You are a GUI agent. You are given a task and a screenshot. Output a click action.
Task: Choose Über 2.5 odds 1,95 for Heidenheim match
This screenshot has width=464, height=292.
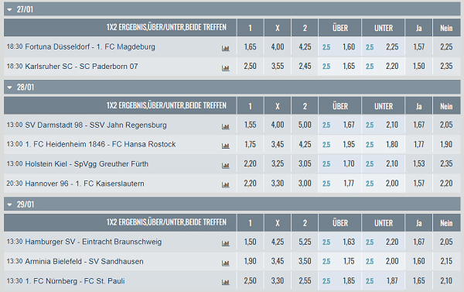pyautogui.click(x=339, y=144)
